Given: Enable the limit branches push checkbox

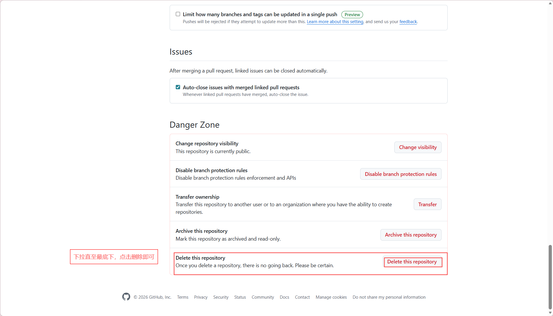Looking at the screenshot, I should point(178,14).
